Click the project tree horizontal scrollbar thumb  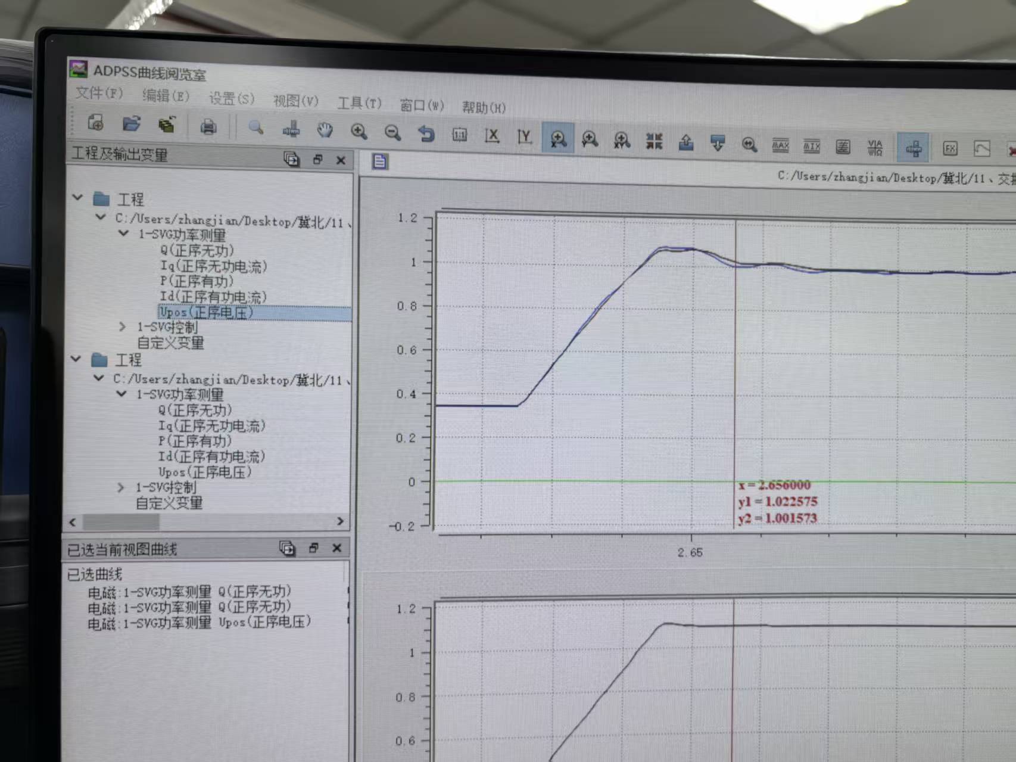coord(121,522)
